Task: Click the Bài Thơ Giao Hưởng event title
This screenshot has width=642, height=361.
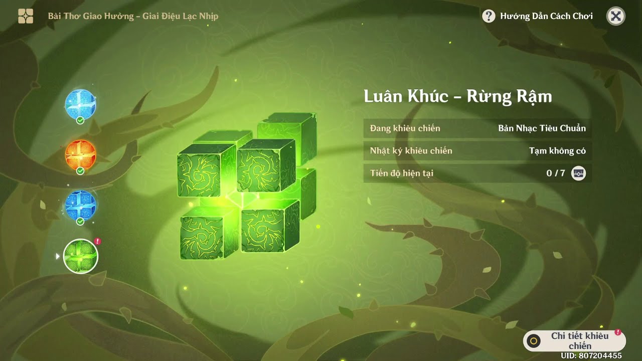Action: coord(133,16)
